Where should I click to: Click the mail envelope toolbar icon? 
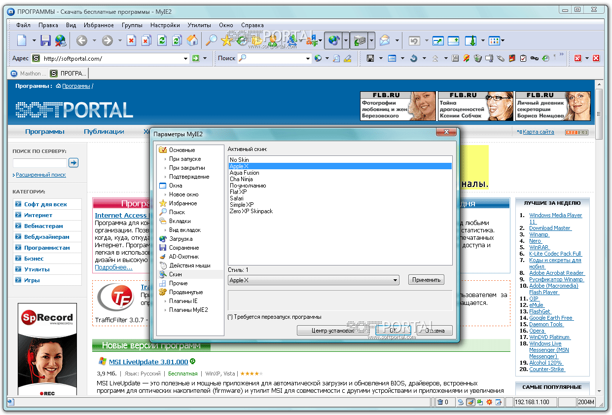pyautogui.click(x=385, y=40)
